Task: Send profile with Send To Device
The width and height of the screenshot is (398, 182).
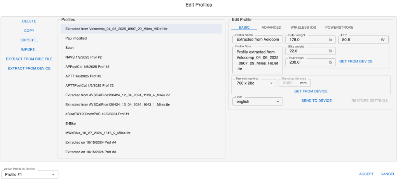Action: [x=316, y=101]
